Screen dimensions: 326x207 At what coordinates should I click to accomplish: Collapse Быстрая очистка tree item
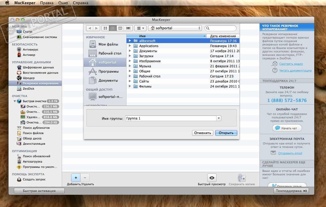15,101
